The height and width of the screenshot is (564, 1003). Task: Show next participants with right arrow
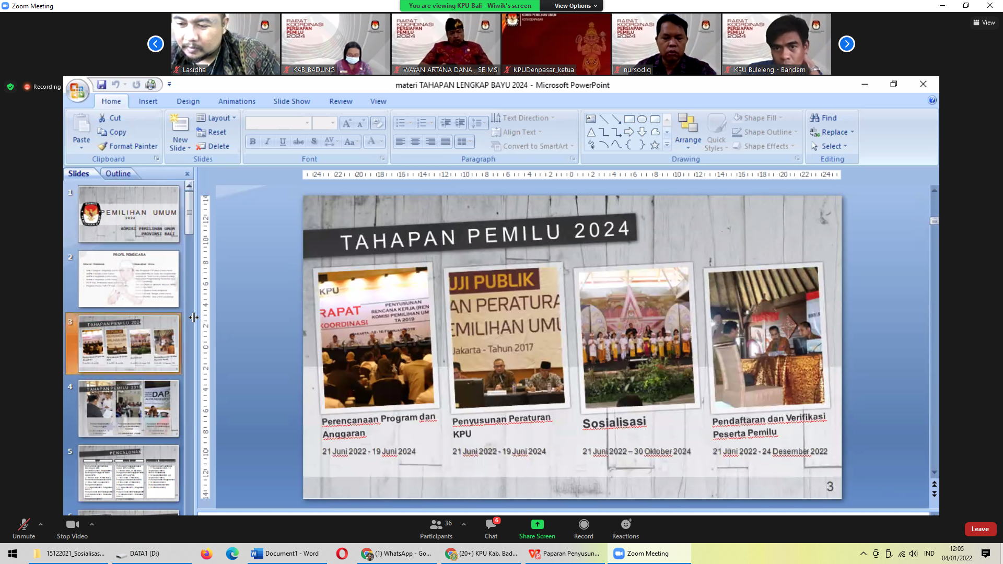tap(846, 44)
